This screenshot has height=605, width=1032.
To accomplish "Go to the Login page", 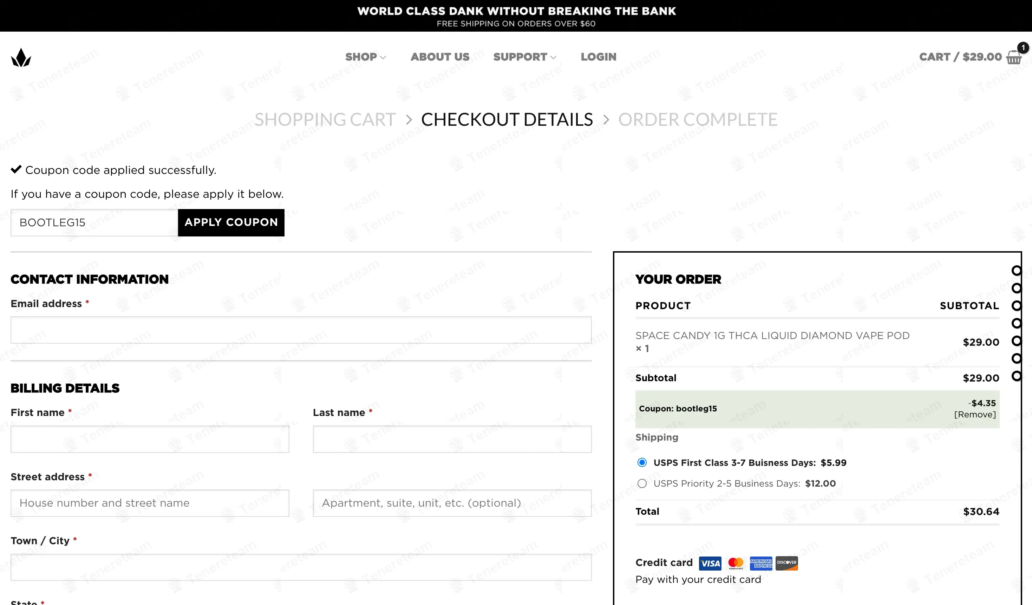I will point(598,57).
